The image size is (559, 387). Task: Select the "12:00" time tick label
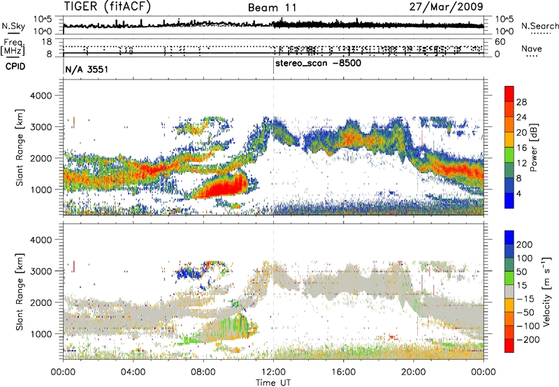(x=273, y=372)
